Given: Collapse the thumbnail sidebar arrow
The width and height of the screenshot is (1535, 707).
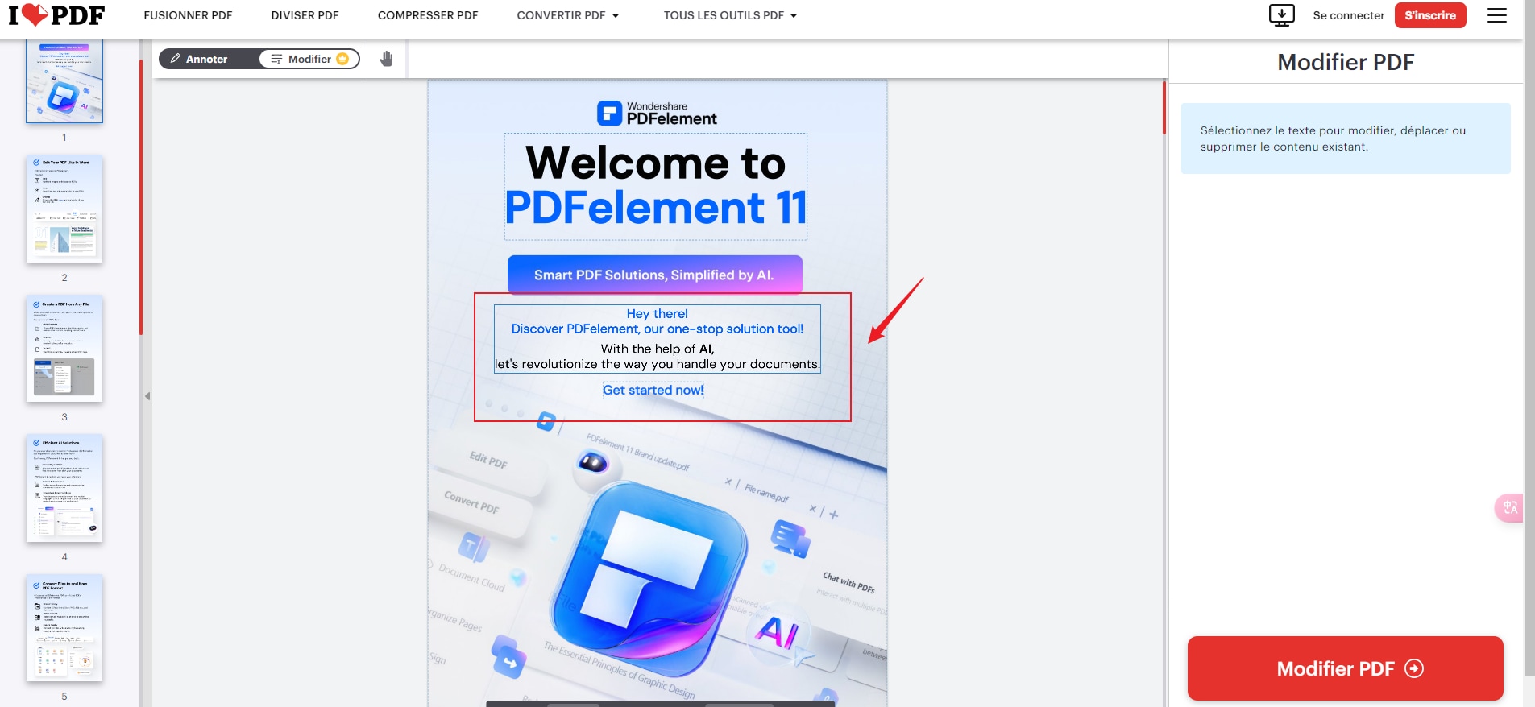Looking at the screenshot, I should pos(147,396).
